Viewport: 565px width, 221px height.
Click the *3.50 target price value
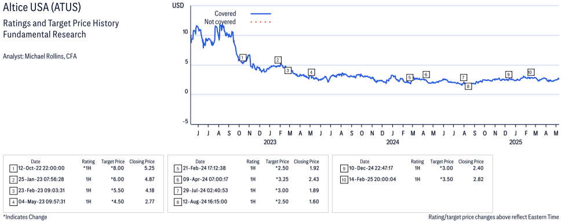pyautogui.click(x=446, y=179)
